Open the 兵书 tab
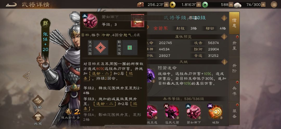The width and height of the screenshot is (281, 129). [x=234, y=91]
